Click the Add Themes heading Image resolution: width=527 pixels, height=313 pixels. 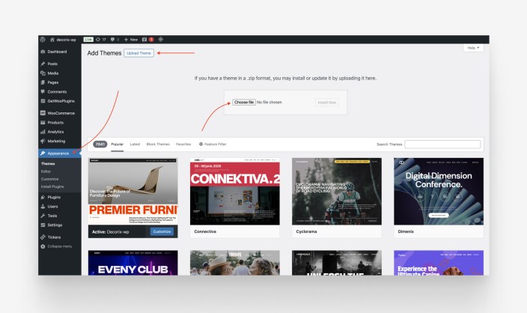[104, 53]
